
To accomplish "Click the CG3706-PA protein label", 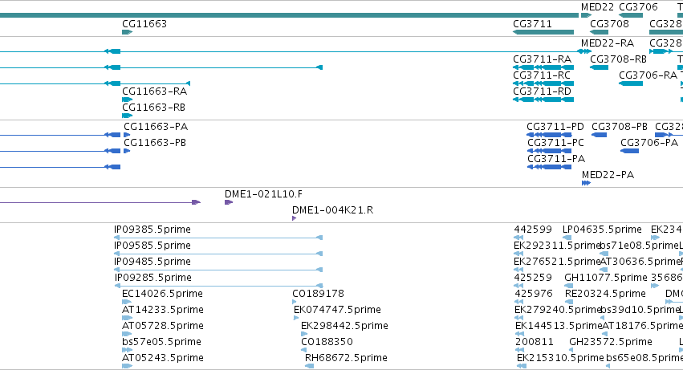I will point(649,143).
